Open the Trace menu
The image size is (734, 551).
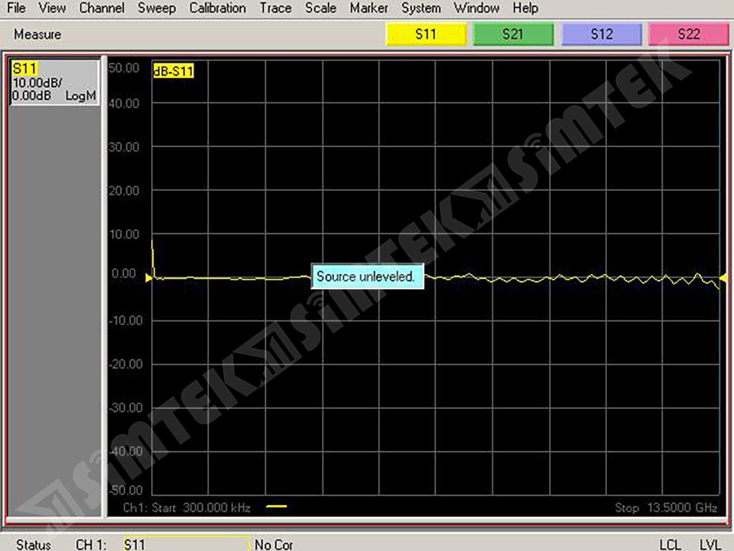point(275,8)
